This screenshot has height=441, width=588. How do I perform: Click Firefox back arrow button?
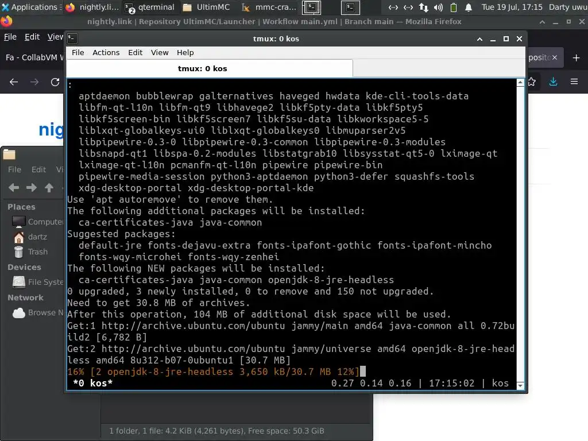[x=14, y=82]
